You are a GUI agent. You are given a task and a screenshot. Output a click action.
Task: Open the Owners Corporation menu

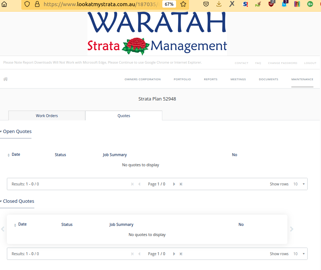click(x=143, y=79)
